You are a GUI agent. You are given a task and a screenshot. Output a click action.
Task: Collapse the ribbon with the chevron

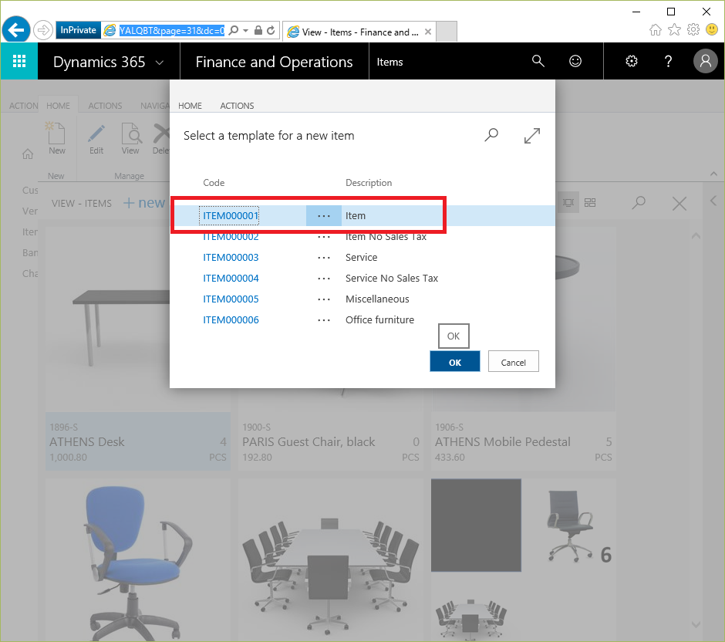click(x=714, y=174)
